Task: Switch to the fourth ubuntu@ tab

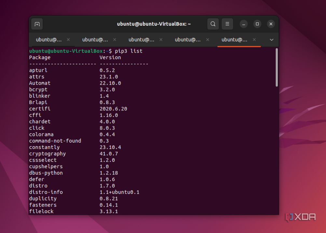Action: [188, 40]
